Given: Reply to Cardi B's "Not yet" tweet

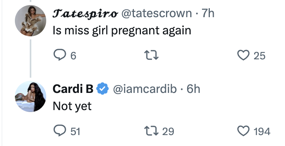Looking at the screenshot, I should click(60, 131).
